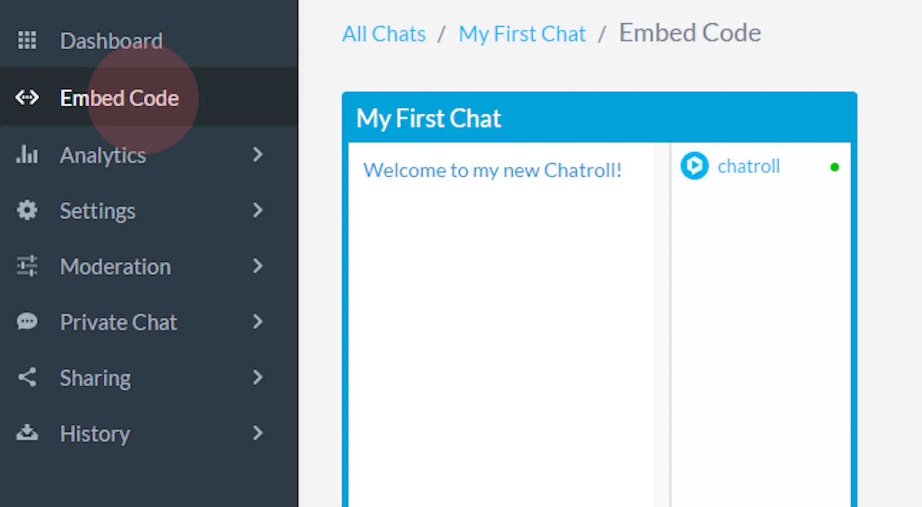922x507 pixels.
Task: Click the chatroll username in user list
Action: (x=749, y=166)
